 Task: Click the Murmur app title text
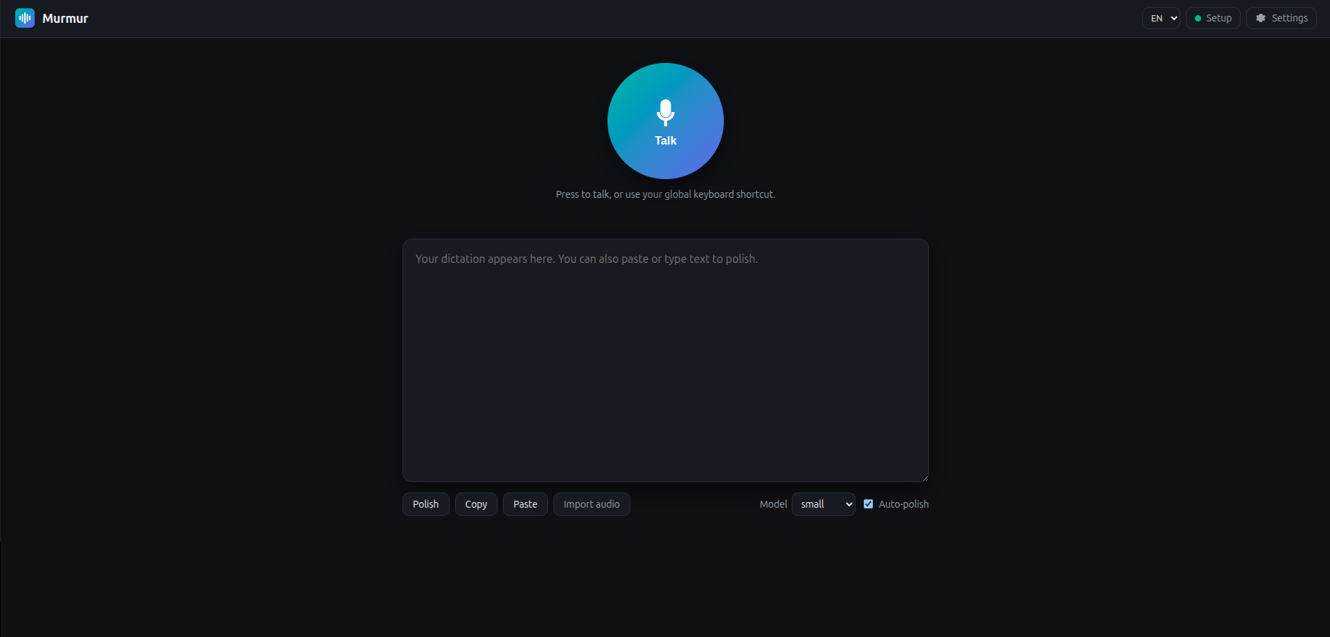pos(65,19)
